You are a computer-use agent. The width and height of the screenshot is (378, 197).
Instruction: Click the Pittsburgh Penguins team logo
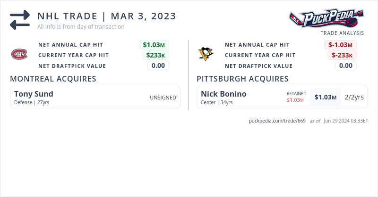(x=206, y=55)
